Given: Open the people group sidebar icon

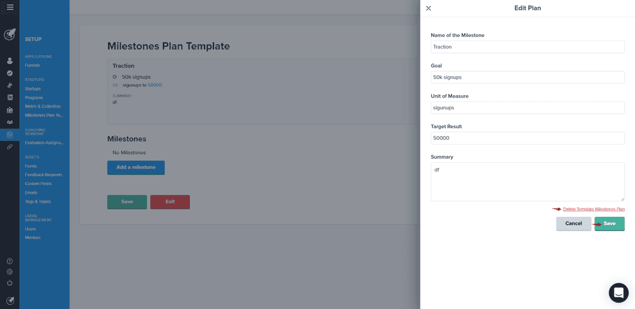Looking at the screenshot, I should 10,122.
